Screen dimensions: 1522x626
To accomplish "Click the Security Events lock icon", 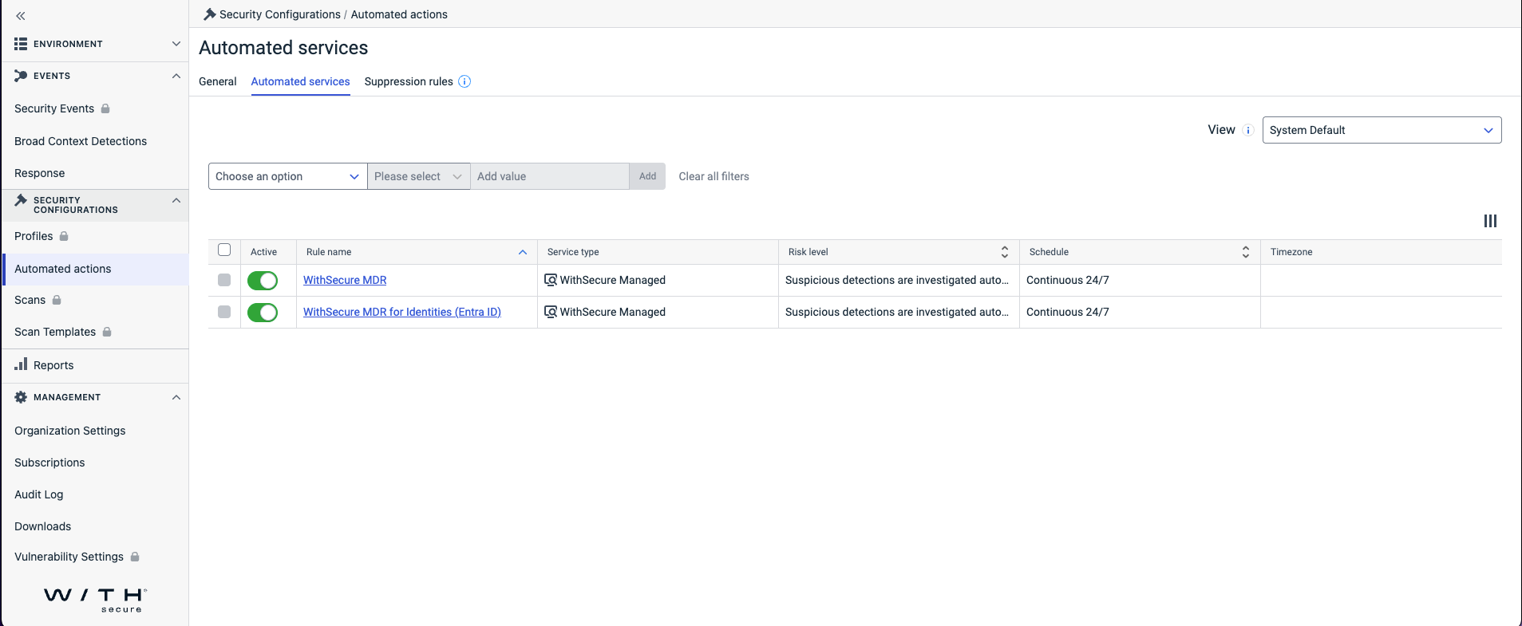I will point(105,108).
